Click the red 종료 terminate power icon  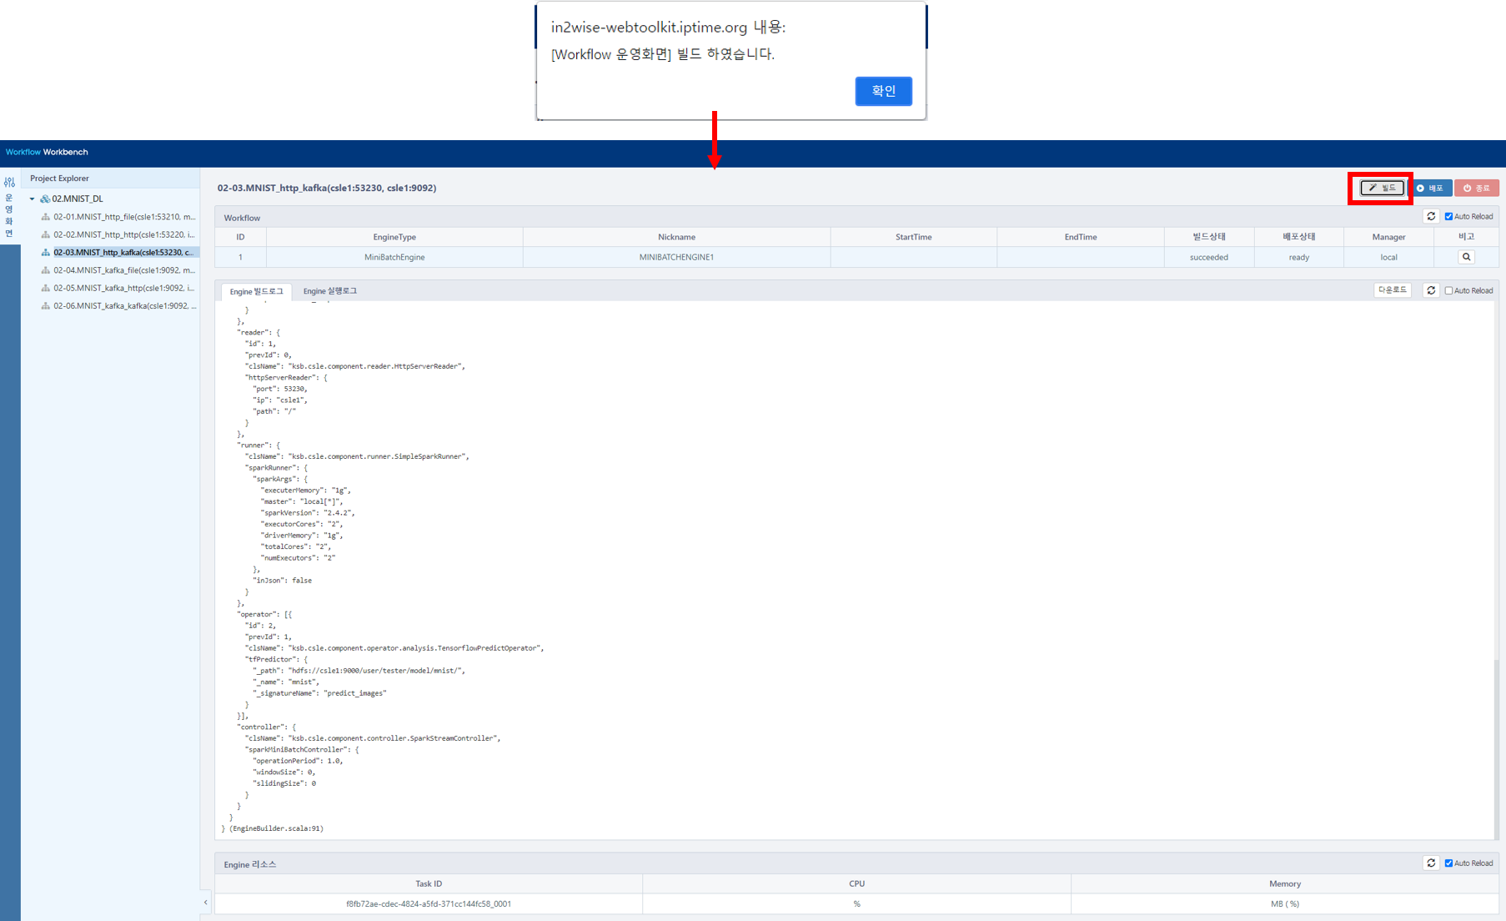[x=1466, y=188]
